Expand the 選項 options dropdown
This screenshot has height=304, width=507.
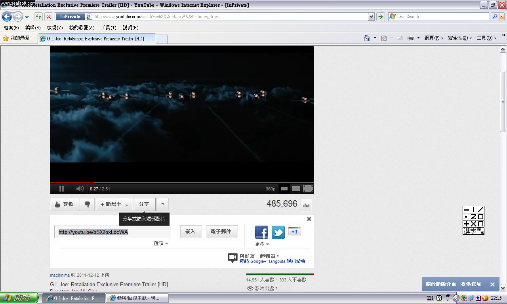point(161,243)
